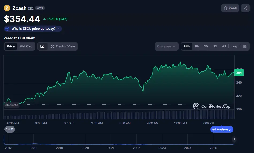Click the 'Zcash to USD Chart' heading
This screenshot has height=153, width=254.
point(19,38)
